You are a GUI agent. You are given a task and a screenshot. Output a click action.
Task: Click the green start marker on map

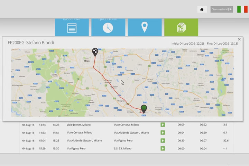tap(144, 109)
